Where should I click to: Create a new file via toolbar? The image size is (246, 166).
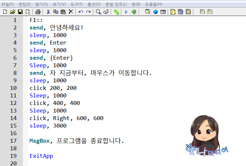[x=5, y=12]
